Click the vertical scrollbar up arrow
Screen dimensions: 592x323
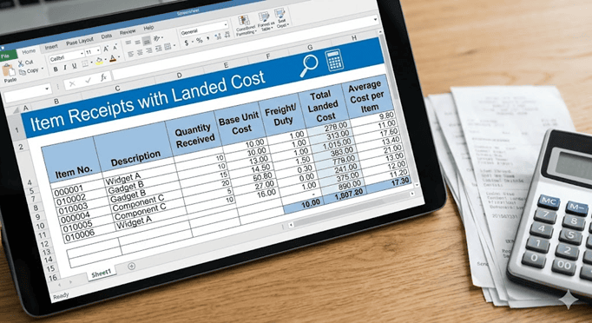tap(380, 32)
